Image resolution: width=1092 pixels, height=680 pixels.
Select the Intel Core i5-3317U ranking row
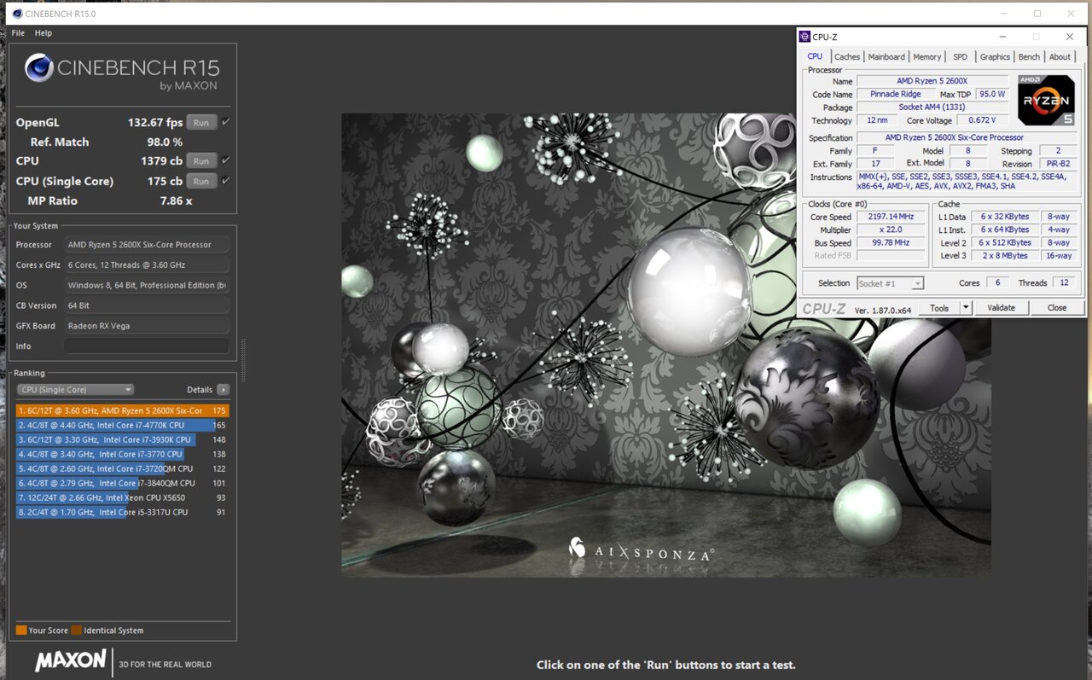click(122, 512)
